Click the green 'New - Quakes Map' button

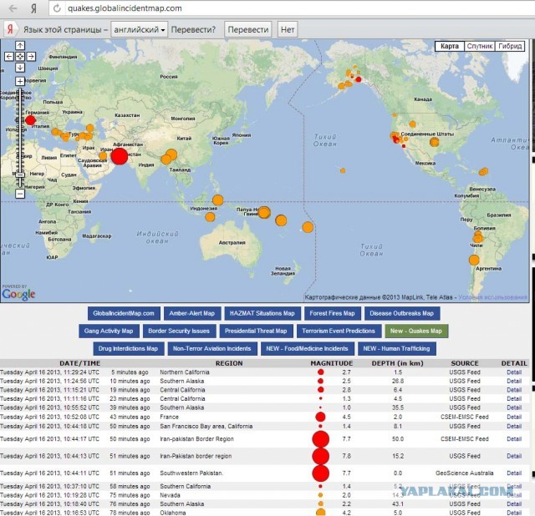(x=416, y=331)
